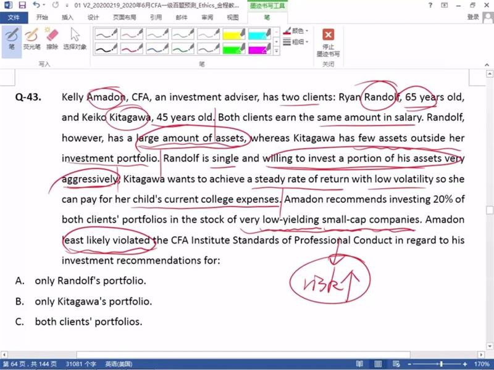Select the Pen (笔) ink tool
Screen dimensions: 494x370
tap(11, 38)
